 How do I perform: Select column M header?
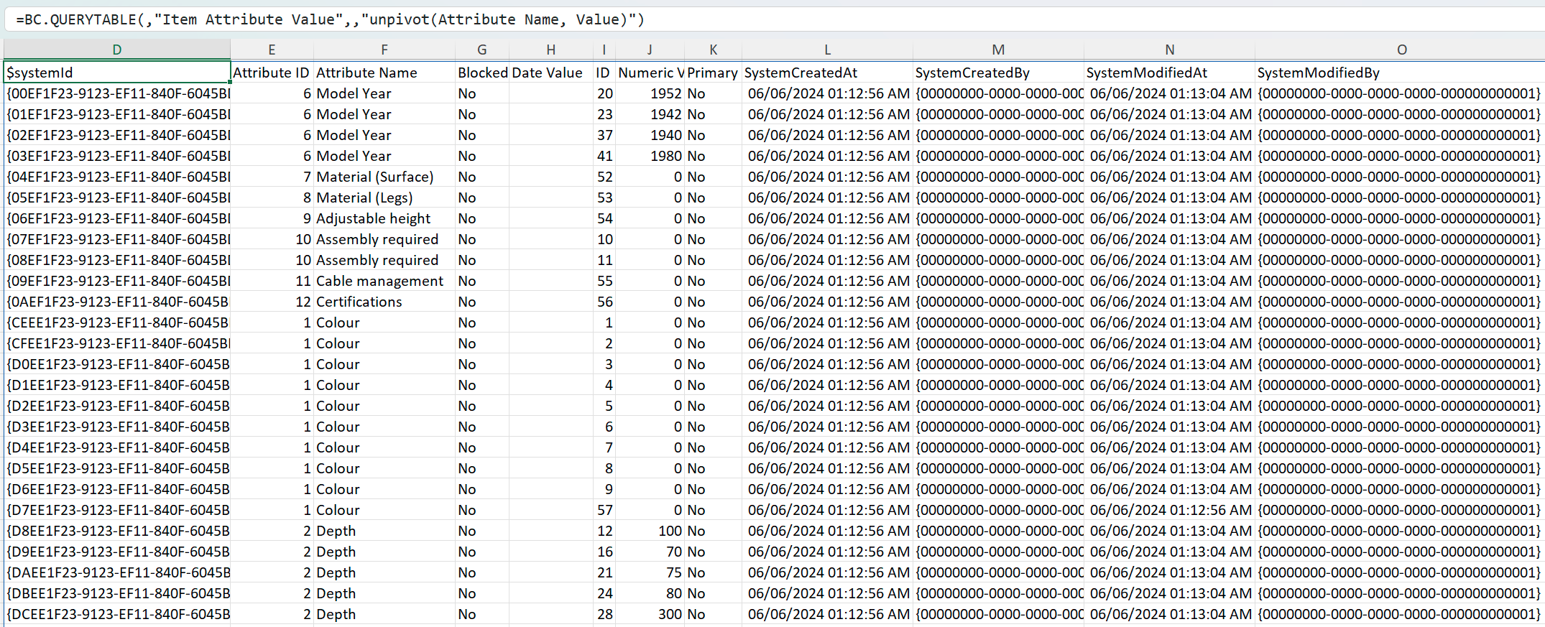pyautogui.click(x=998, y=50)
